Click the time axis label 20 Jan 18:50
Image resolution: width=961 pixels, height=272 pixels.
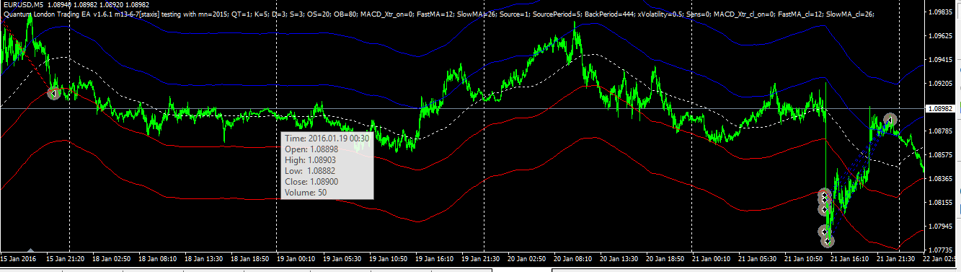point(665,258)
